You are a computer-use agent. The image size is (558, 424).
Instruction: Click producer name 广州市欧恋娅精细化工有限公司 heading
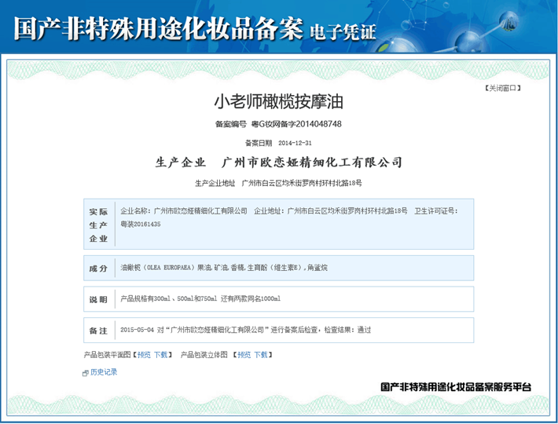point(312,163)
